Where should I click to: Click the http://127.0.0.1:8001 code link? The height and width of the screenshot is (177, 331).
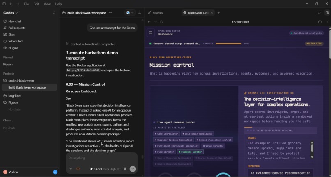tap(83, 70)
